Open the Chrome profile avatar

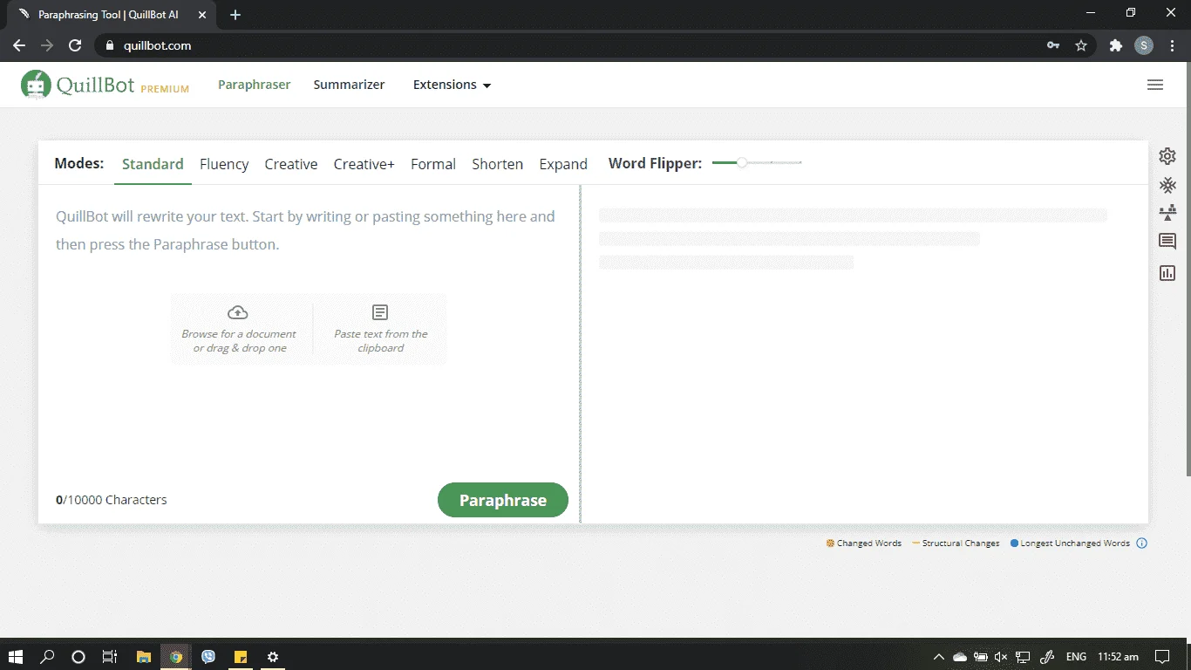click(1144, 45)
